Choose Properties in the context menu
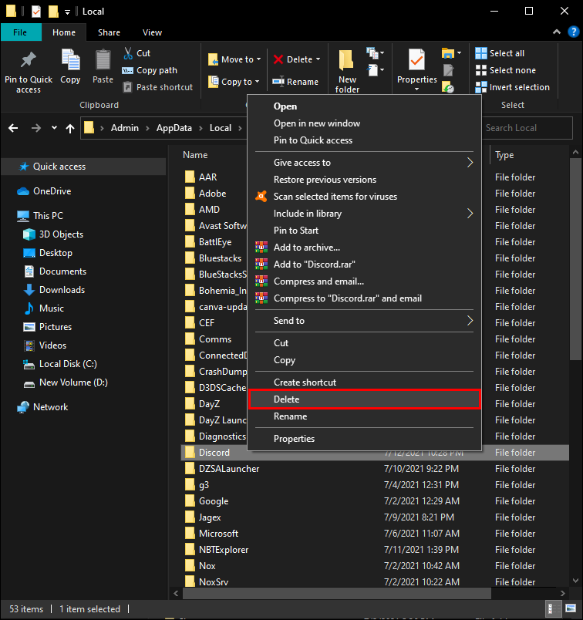This screenshot has height=620, width=583. point(364,439)
